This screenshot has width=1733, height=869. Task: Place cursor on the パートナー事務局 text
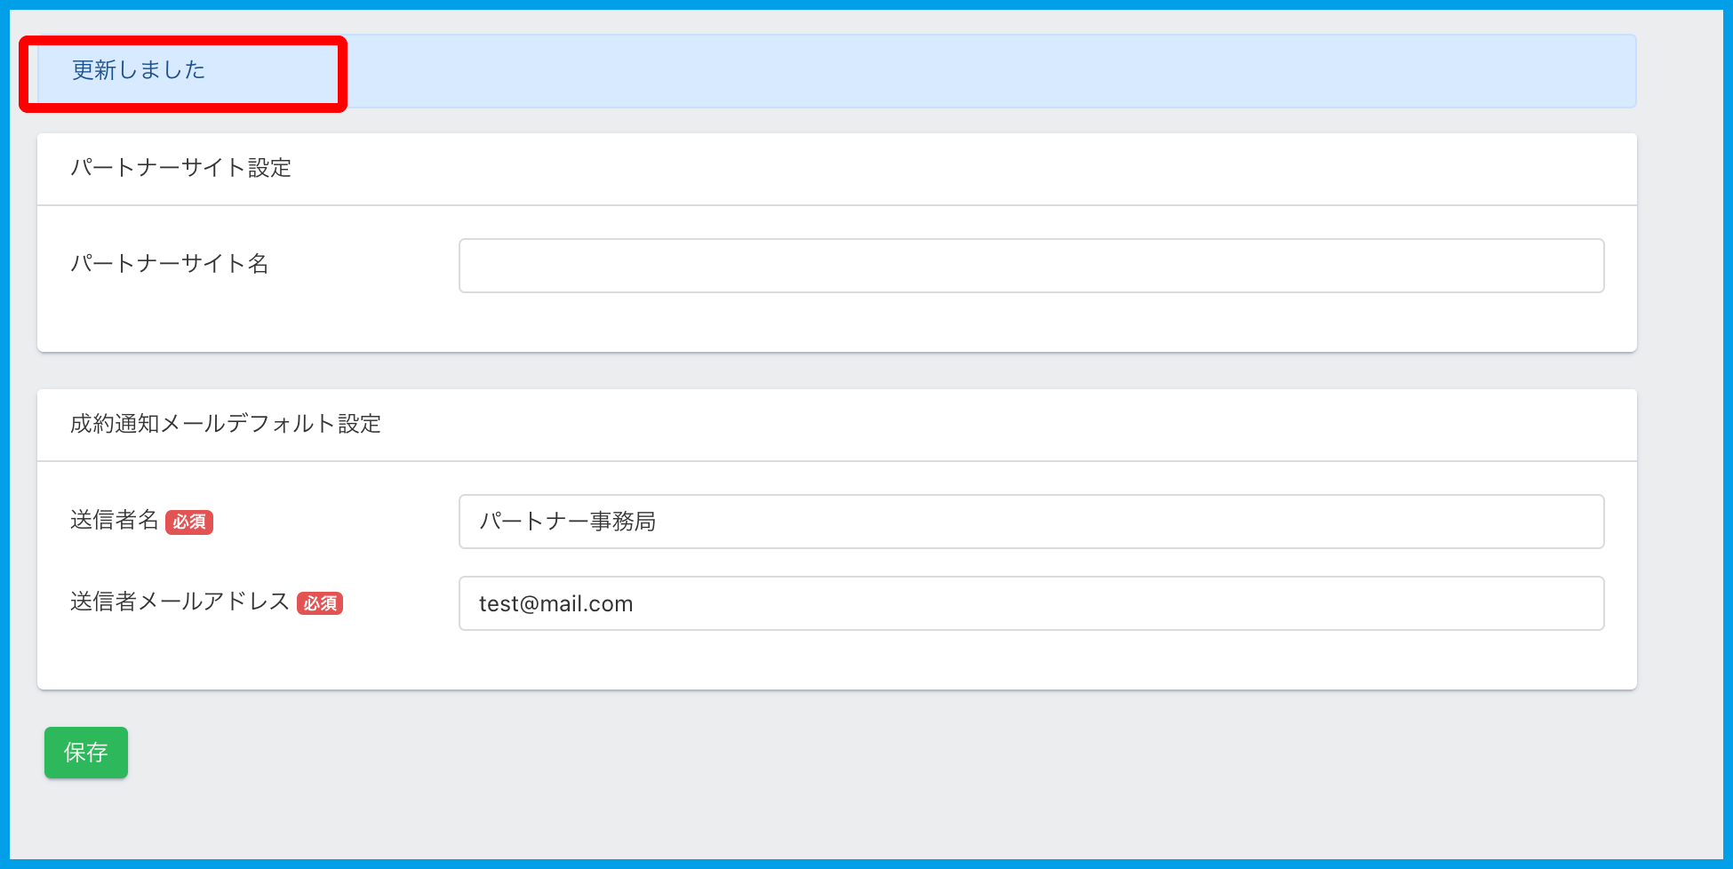568,522
